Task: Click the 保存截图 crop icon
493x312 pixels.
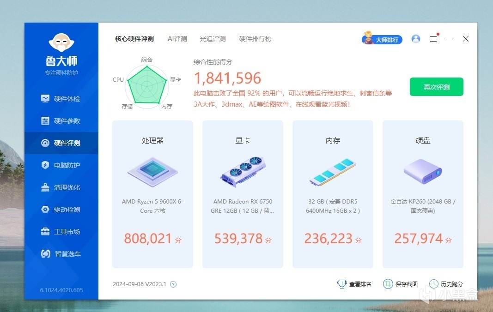Action: 388,284
